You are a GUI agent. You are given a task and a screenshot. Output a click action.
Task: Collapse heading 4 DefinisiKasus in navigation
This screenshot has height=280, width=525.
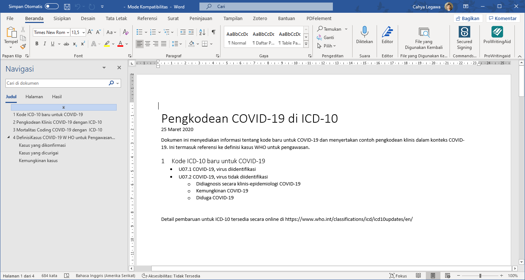tap(9, 138)
